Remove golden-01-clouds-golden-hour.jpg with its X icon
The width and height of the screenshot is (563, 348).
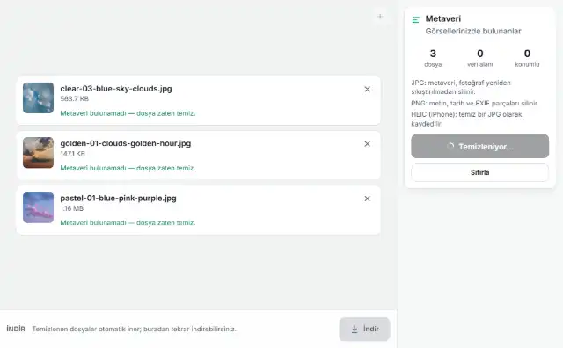coord(367,144)
